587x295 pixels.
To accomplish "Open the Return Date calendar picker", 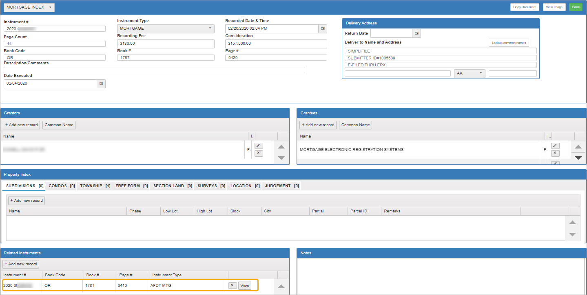I will (417, 33).
